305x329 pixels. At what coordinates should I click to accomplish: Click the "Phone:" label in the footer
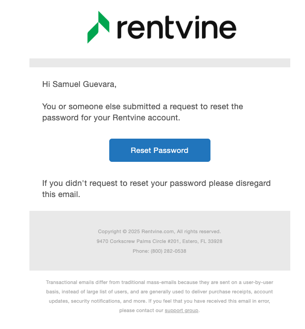click(141, 251)
